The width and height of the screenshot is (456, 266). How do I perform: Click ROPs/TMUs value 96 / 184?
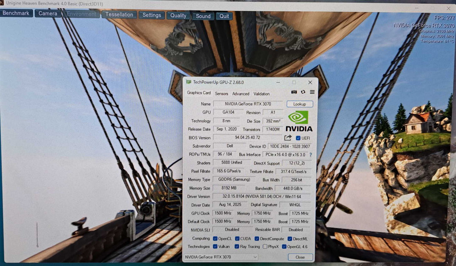[224, 154]
